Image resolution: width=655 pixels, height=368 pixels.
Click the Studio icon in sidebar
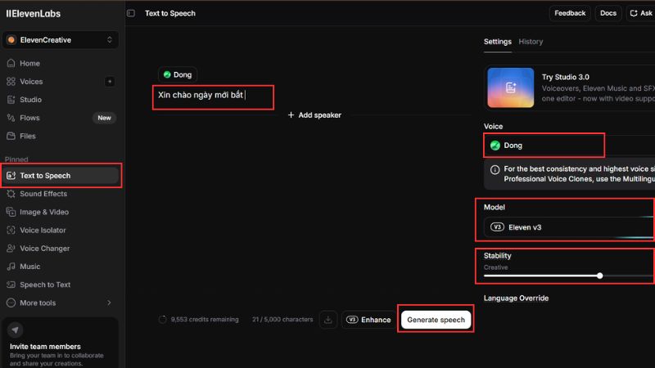tap(11, 99)
